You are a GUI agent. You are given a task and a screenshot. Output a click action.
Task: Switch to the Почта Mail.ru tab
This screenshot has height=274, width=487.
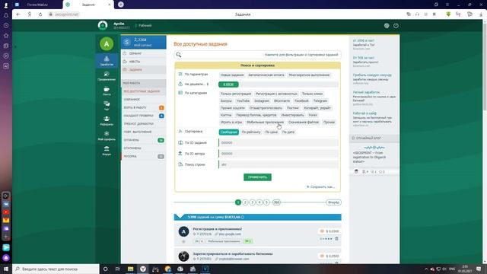click(37, 5)
